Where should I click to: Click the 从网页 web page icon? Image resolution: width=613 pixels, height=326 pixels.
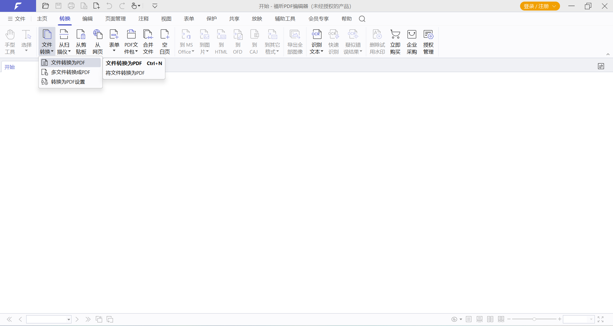[98, 42]
